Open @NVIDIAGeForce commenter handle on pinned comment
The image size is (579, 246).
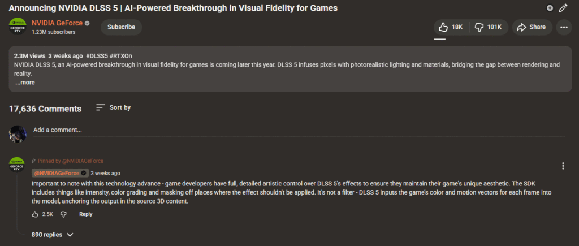57,173
